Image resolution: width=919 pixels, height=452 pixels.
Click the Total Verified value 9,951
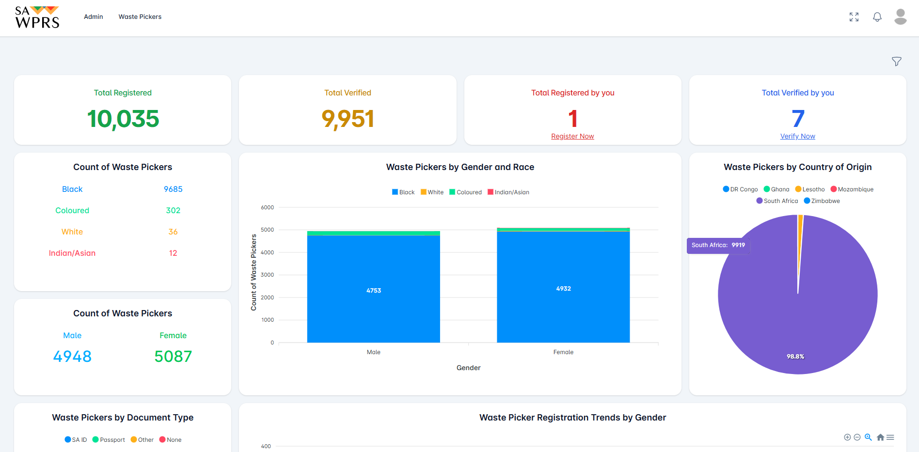pyautogui.click(x=348, y=119)
